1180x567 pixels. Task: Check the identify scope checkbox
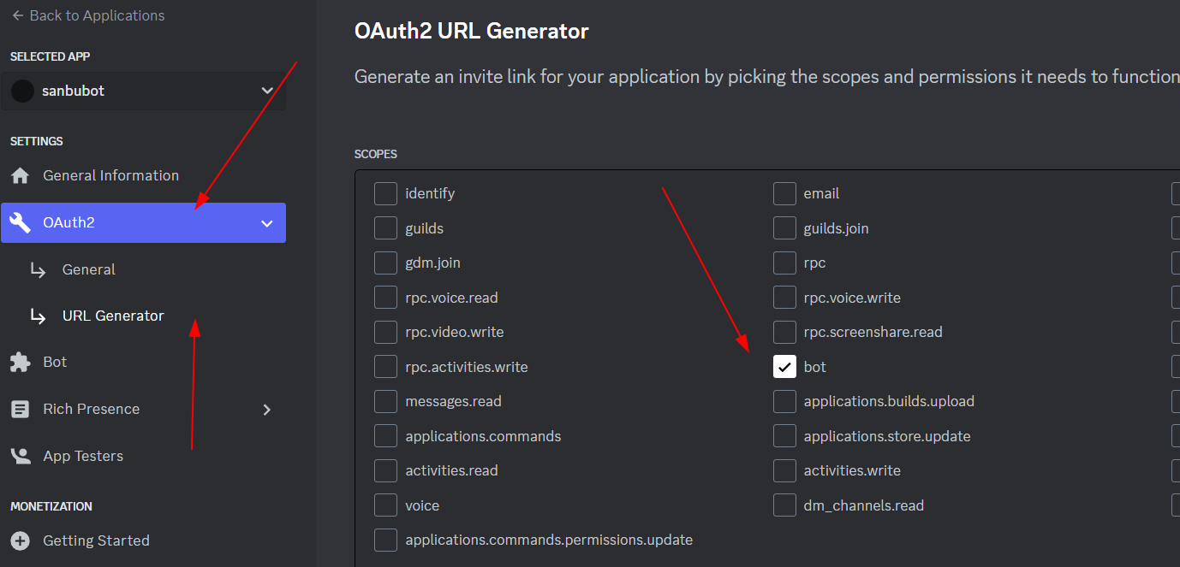[x=385, y=193]
